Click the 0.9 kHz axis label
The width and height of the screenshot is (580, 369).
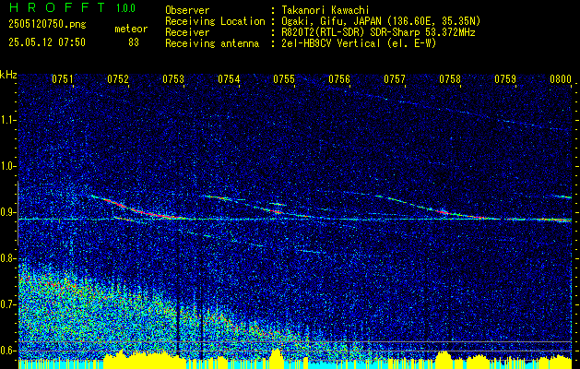click(8, 212)
